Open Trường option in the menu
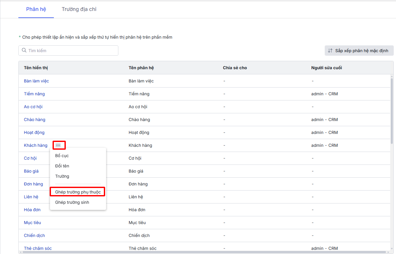Screen dimensions: 396x254 [x=62, y=176]
